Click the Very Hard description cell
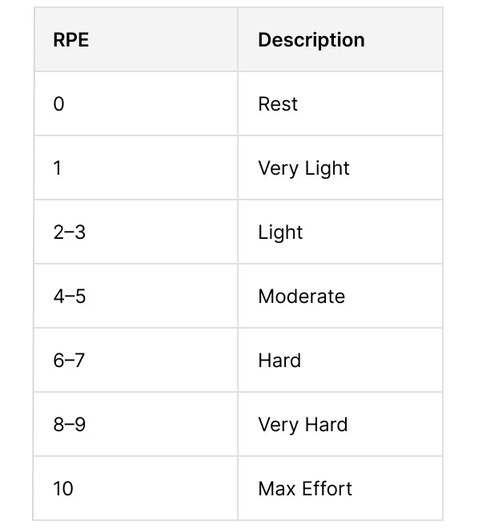Screen dimensions: 482x529 [303, 425]
